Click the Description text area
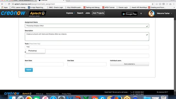This screenshot has height=99, width=176. (x=87, y=37)
